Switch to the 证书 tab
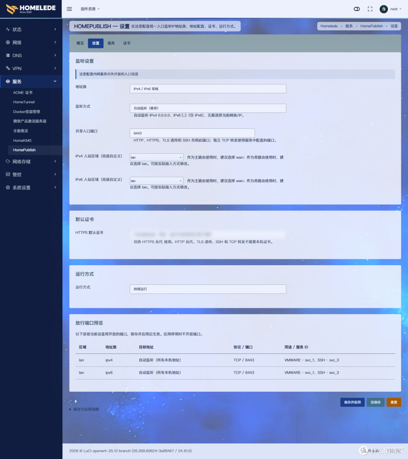 coord(127,43)
